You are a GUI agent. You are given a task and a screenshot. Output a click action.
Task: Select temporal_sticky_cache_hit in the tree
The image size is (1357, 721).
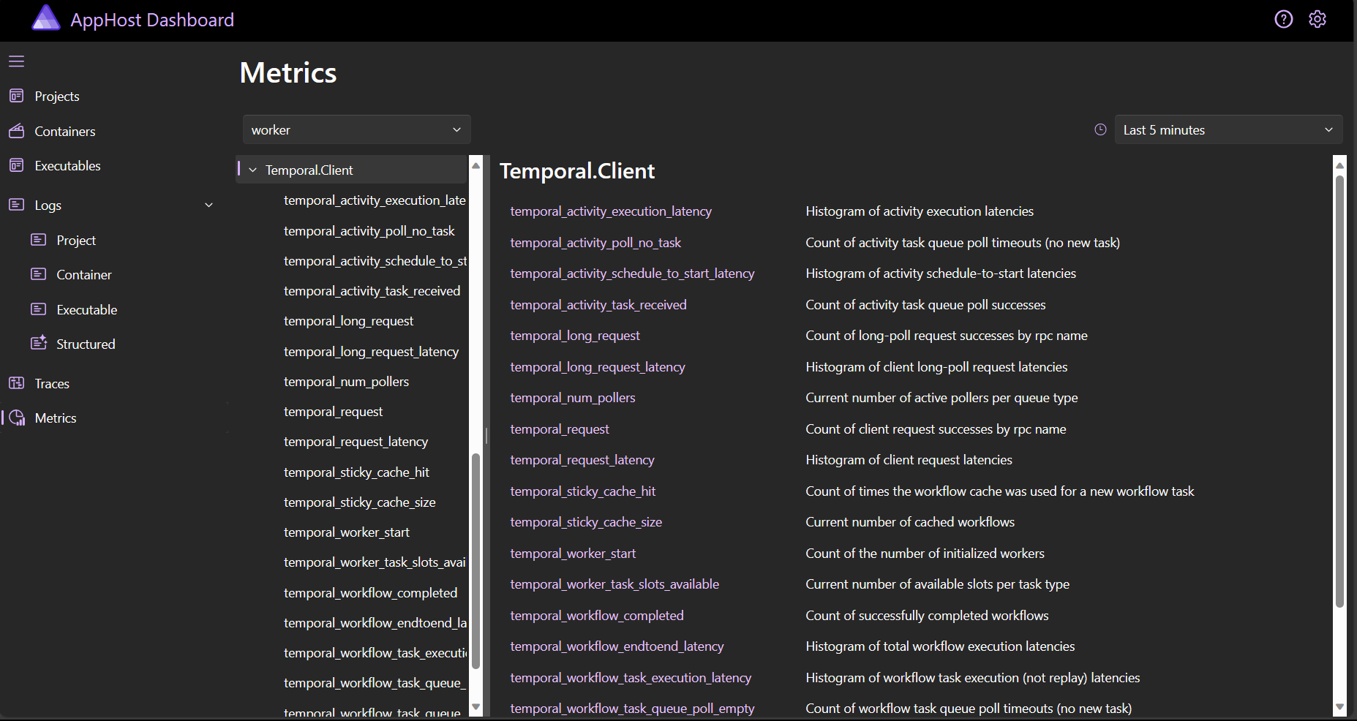[x=356, y=472]
